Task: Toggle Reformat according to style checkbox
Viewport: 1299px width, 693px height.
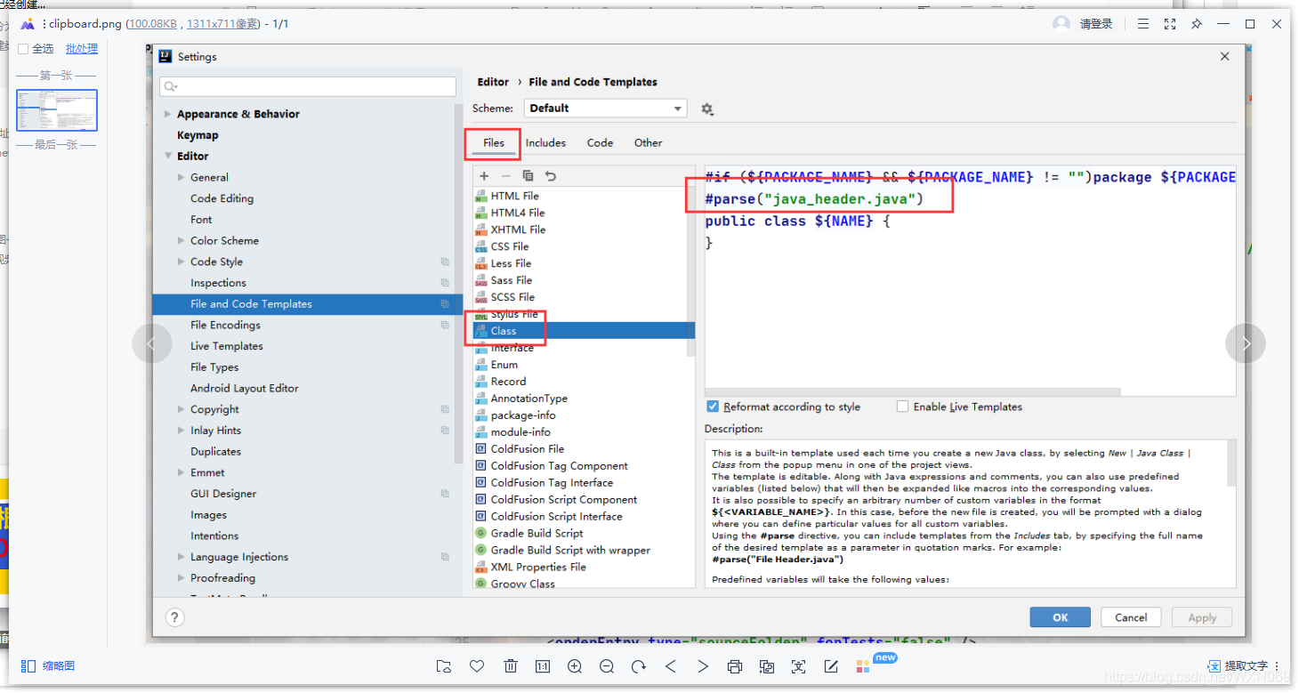Action: pos(713,407)
